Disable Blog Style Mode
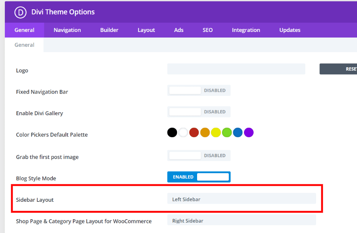 pos(199,177)
